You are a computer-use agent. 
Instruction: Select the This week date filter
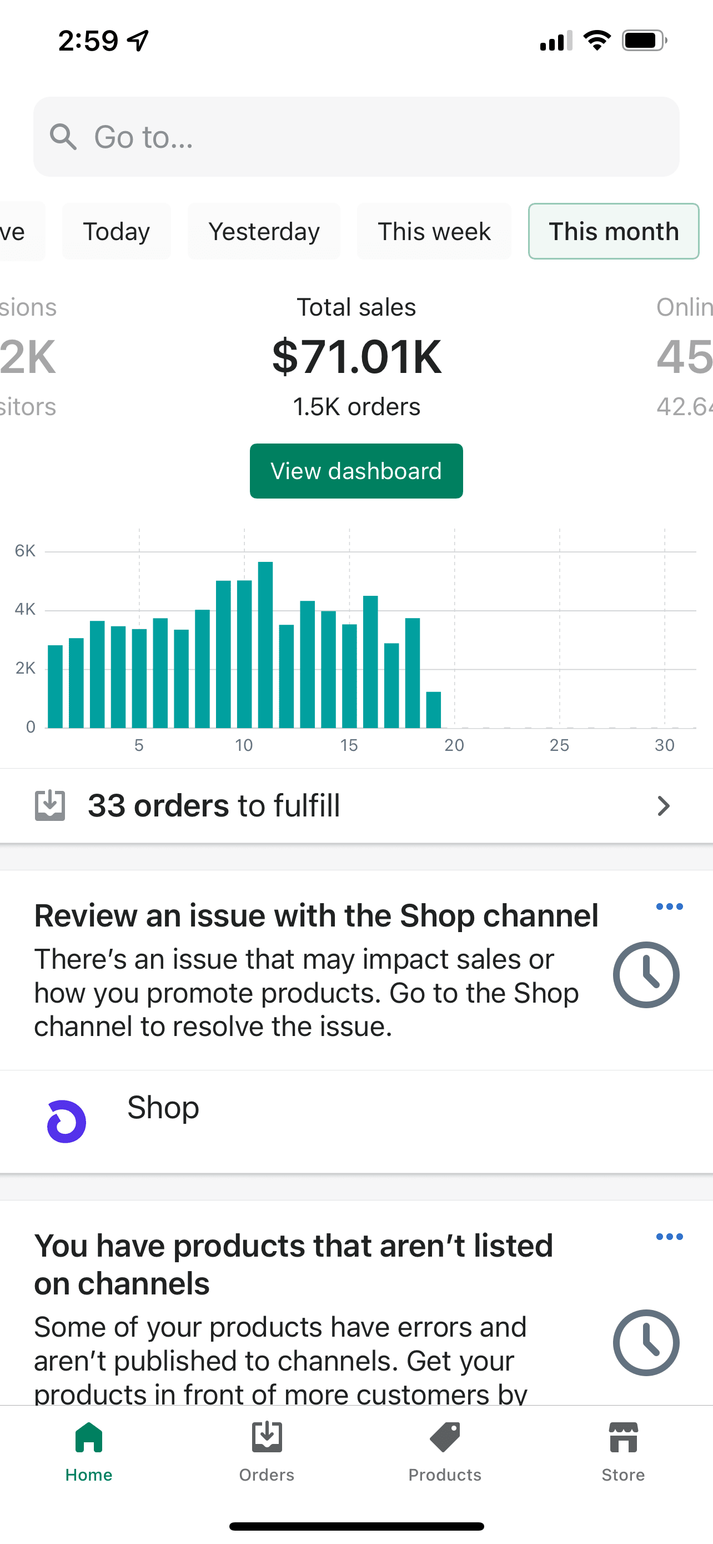coord(434,231)
